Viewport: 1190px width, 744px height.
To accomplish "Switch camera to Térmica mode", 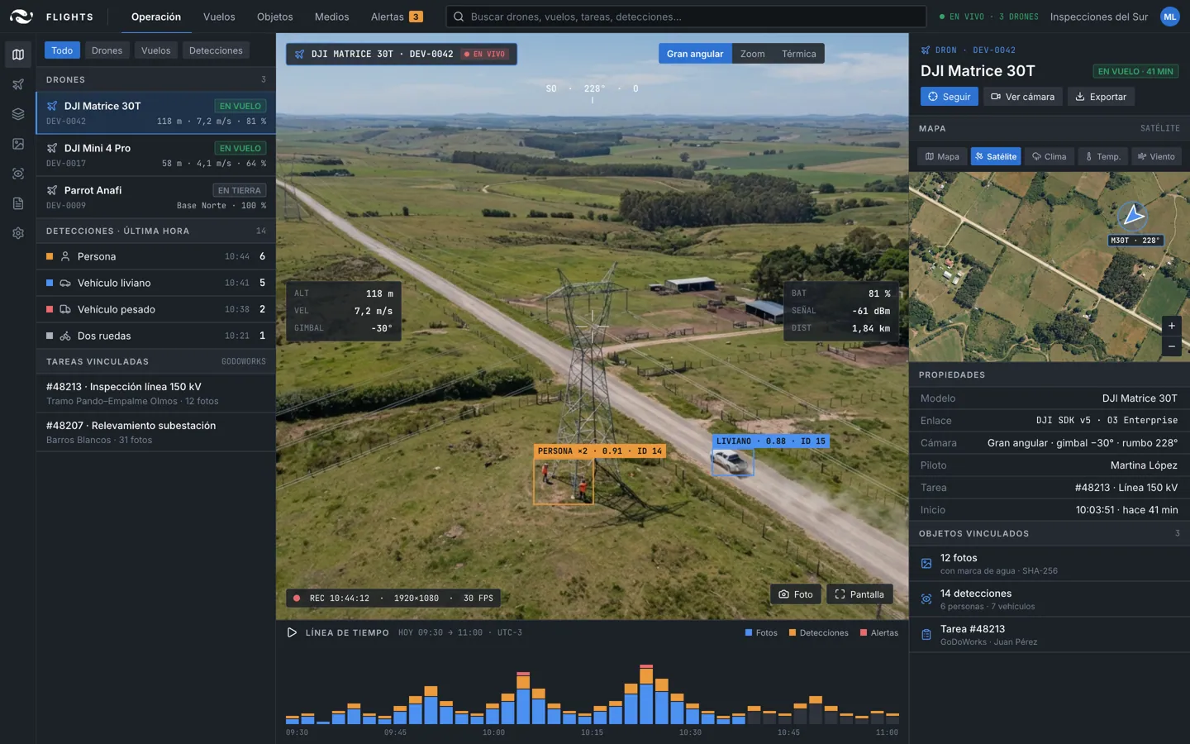I will click(x=799, y=54).
